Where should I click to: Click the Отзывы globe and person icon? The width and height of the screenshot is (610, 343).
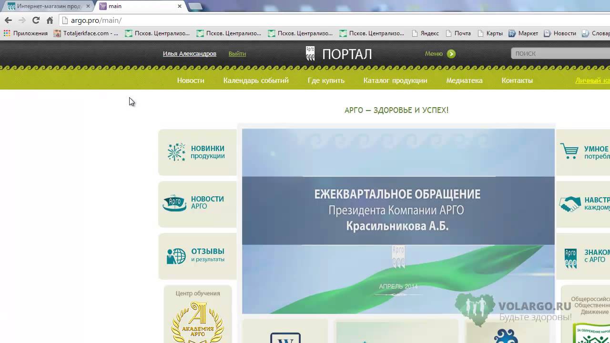[176, 256]
